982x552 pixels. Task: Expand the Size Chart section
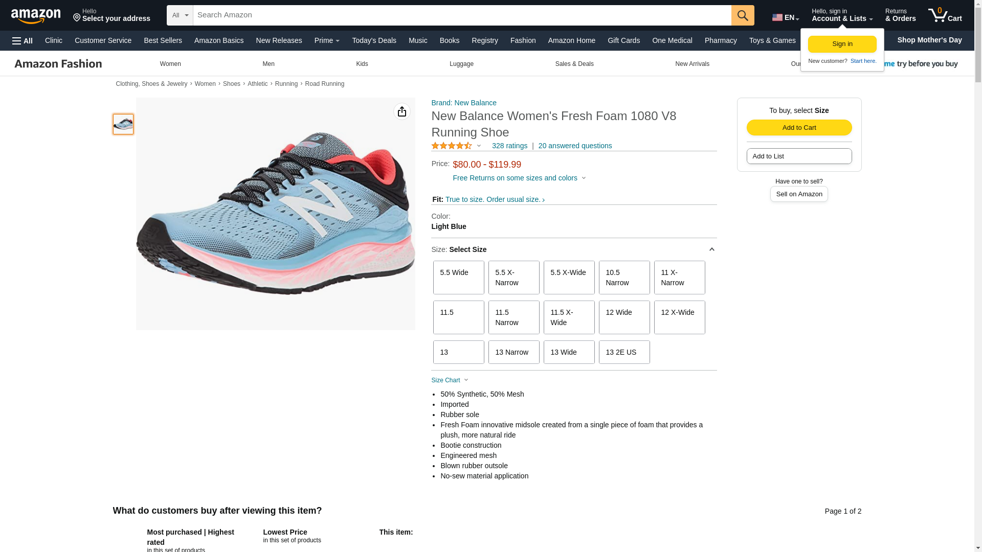click(450, 380)
